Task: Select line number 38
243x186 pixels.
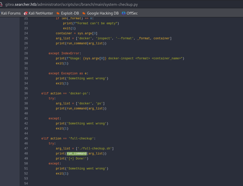Action: coord(26,103)
